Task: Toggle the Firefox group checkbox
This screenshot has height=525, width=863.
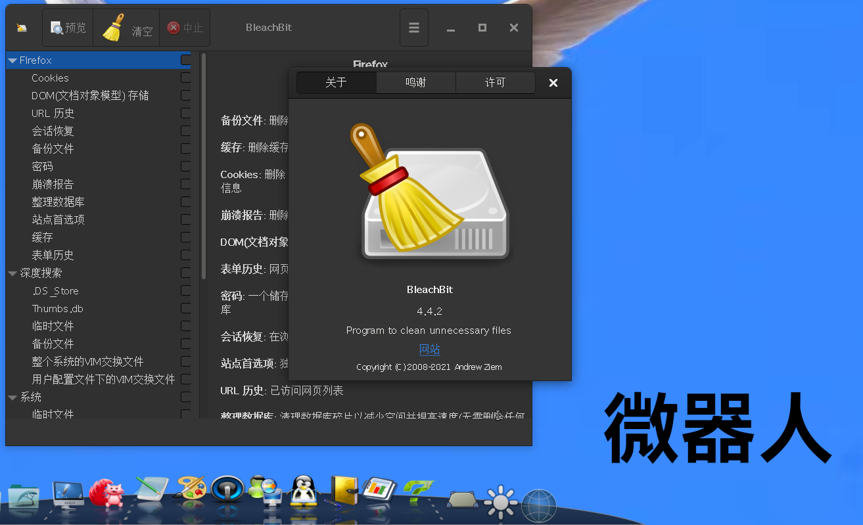Action: click(186, 60)
